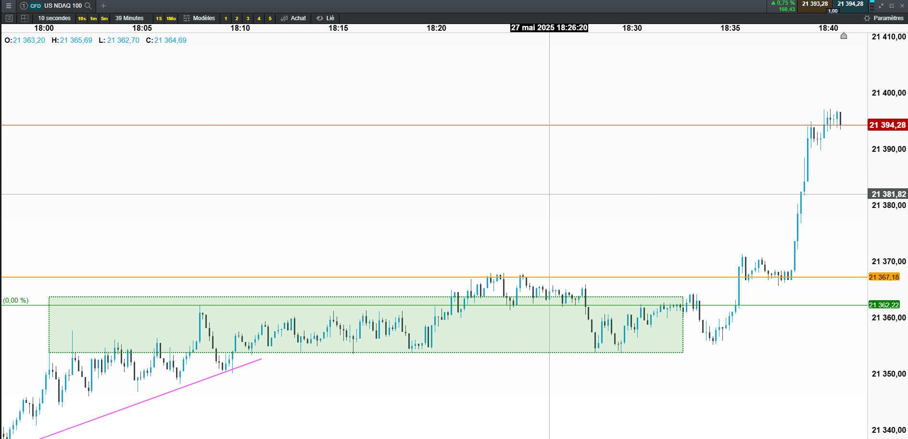Click the 21 393,28 sell price
Viewport: 908px width, 439px height.
pyautogui.click(x=815, y=4)
